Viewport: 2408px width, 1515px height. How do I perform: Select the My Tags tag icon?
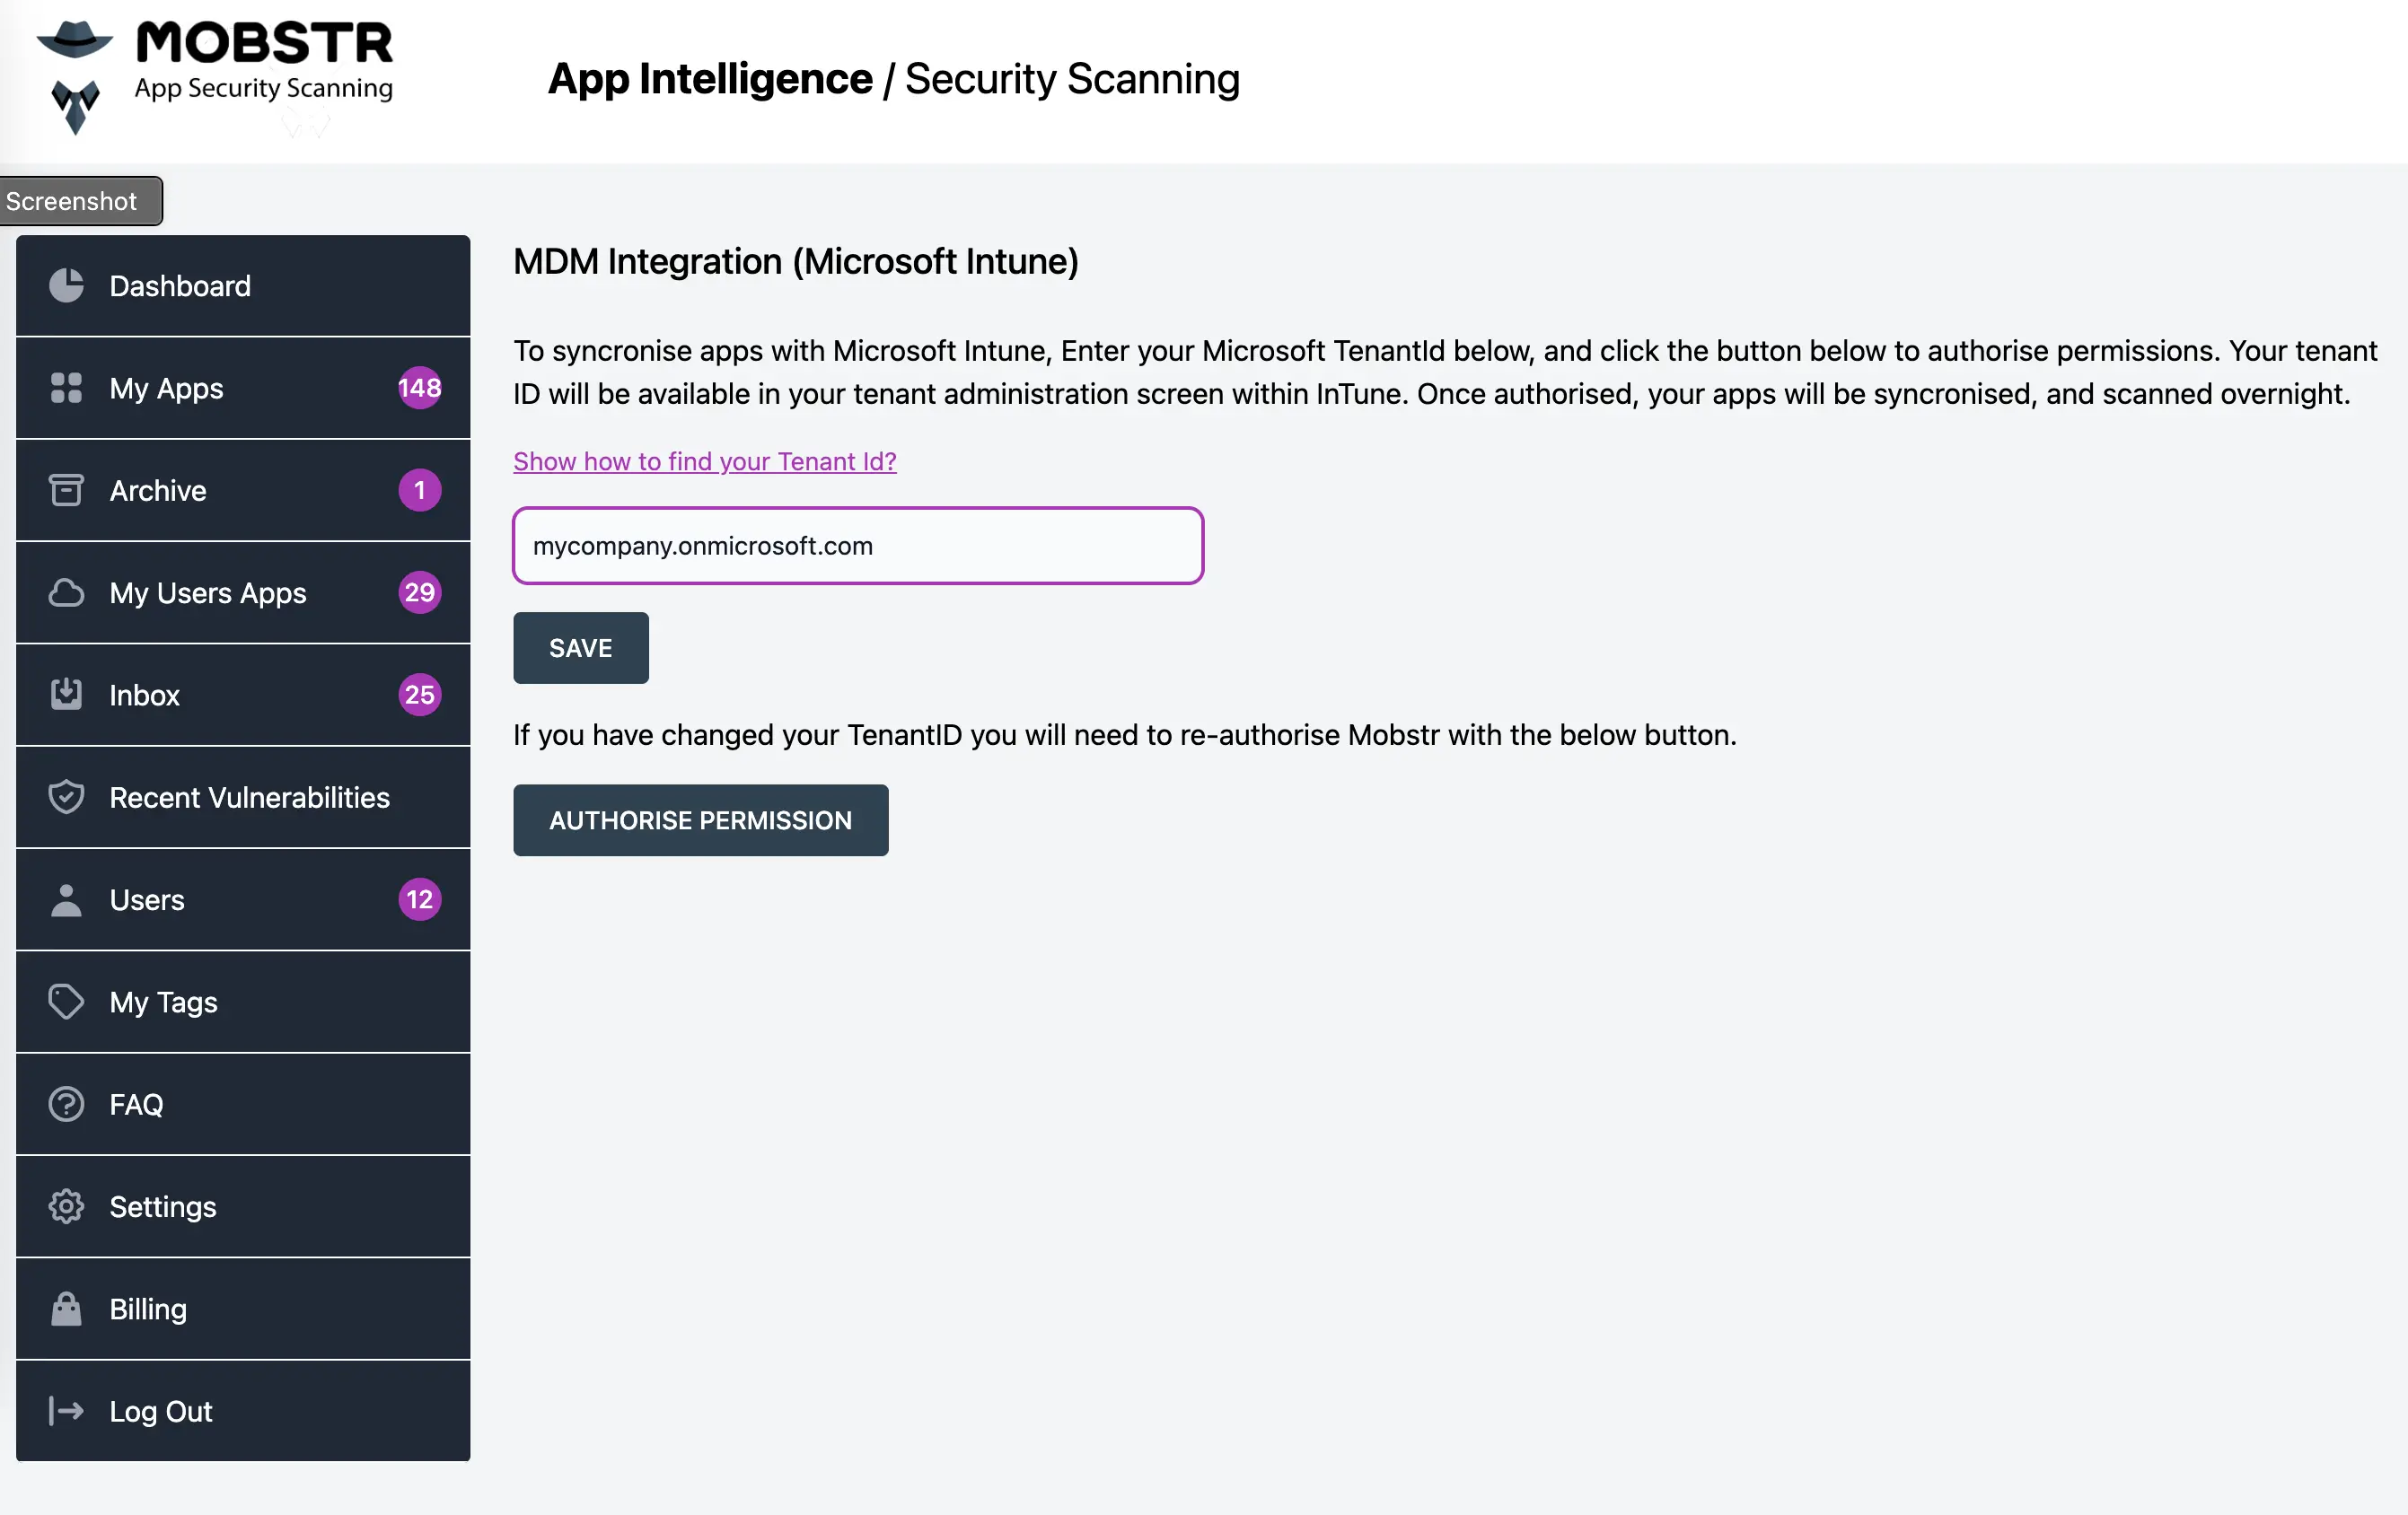pyautogui.click(x=66, y=1002)
